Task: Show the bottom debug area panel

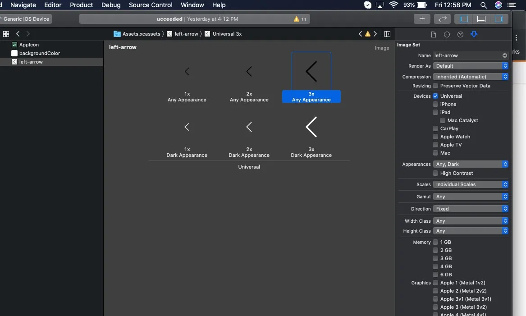Action: point(481,19)
